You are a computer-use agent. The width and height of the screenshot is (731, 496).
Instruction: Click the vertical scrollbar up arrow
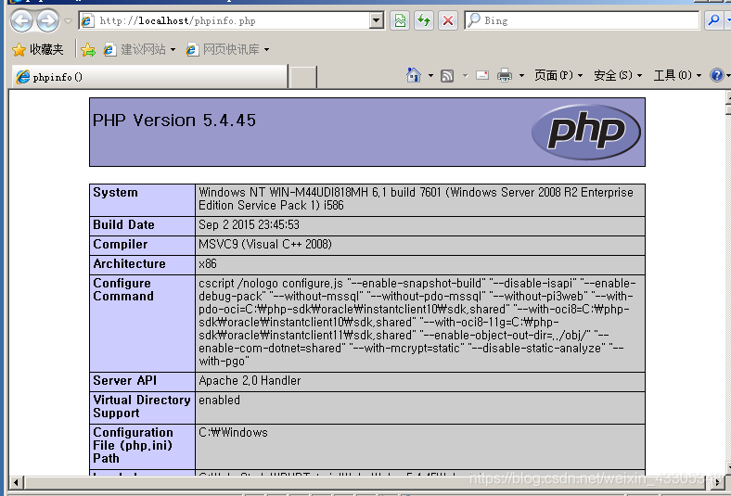[728, 98]
